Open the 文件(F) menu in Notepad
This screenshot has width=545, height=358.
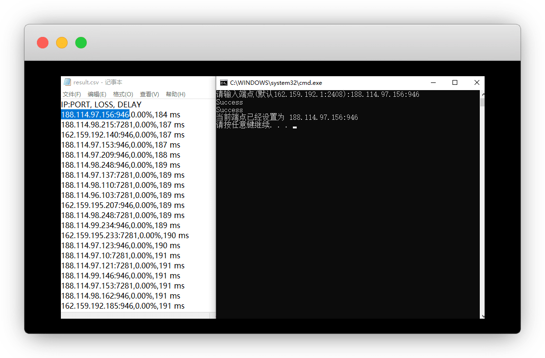(72, 94)
